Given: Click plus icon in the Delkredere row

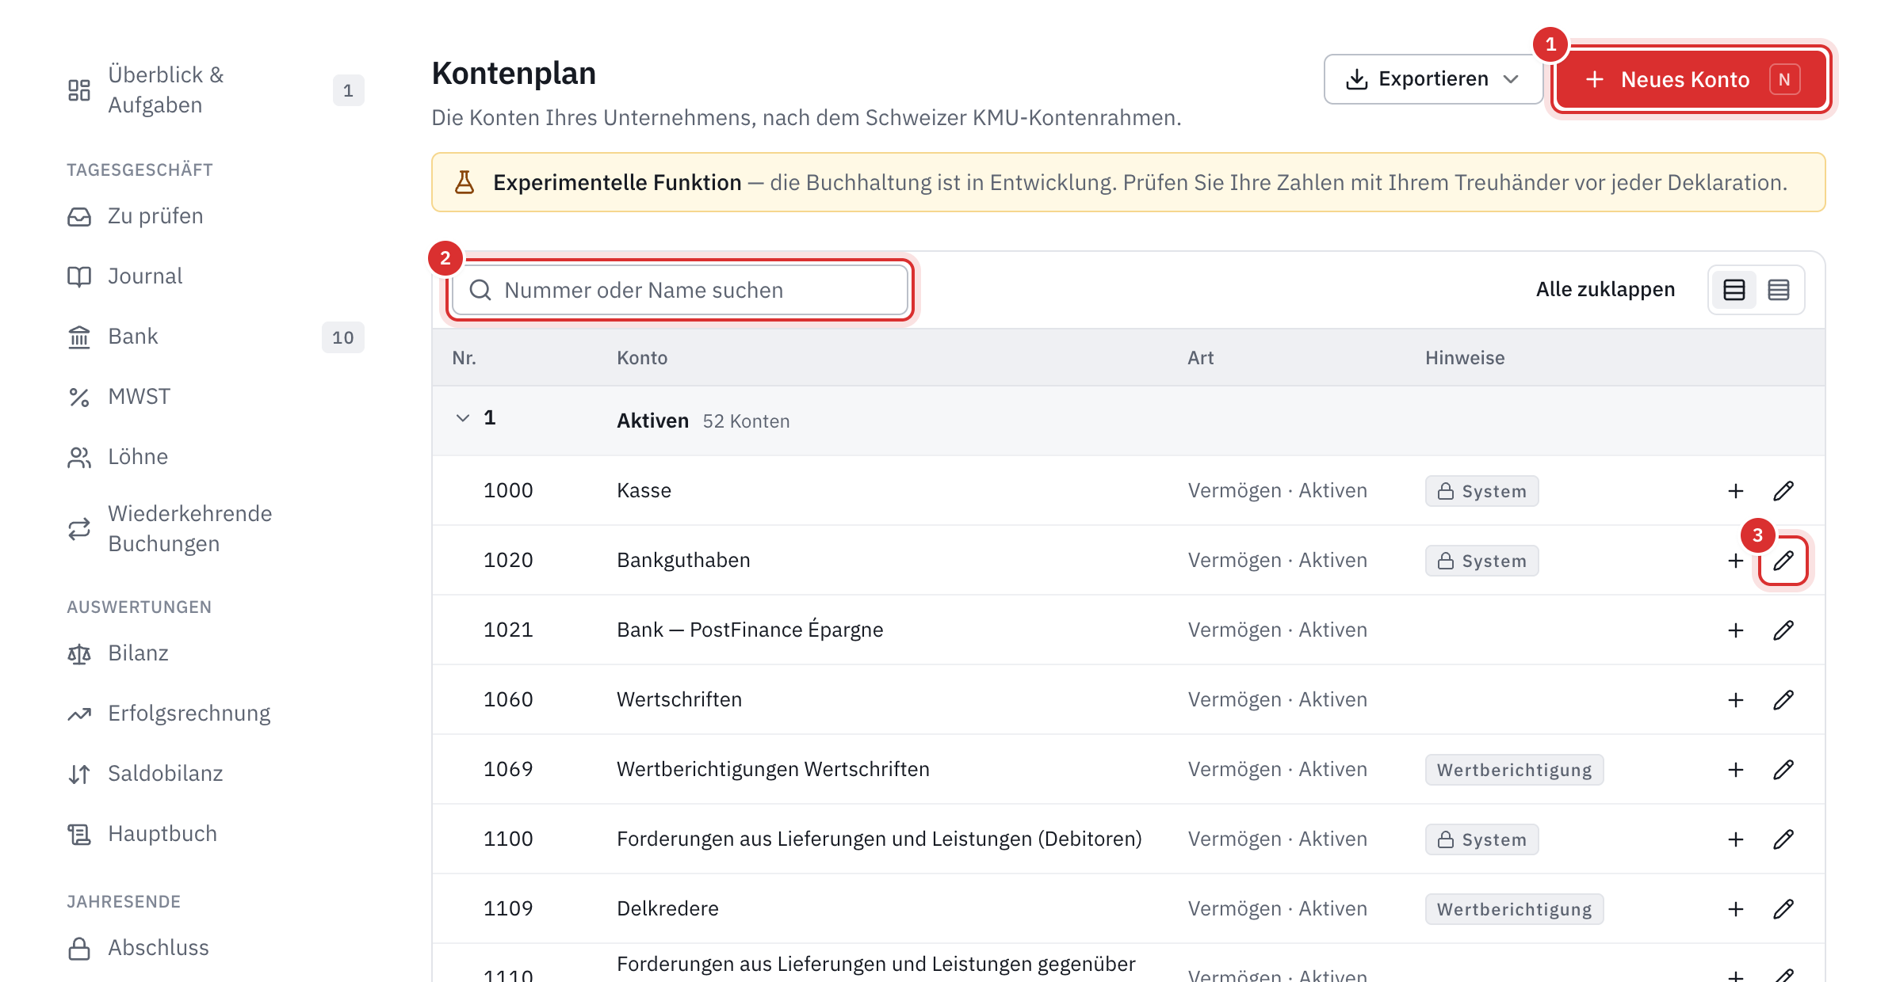Looking at the screenshot, I should [x=1736, y=909].
